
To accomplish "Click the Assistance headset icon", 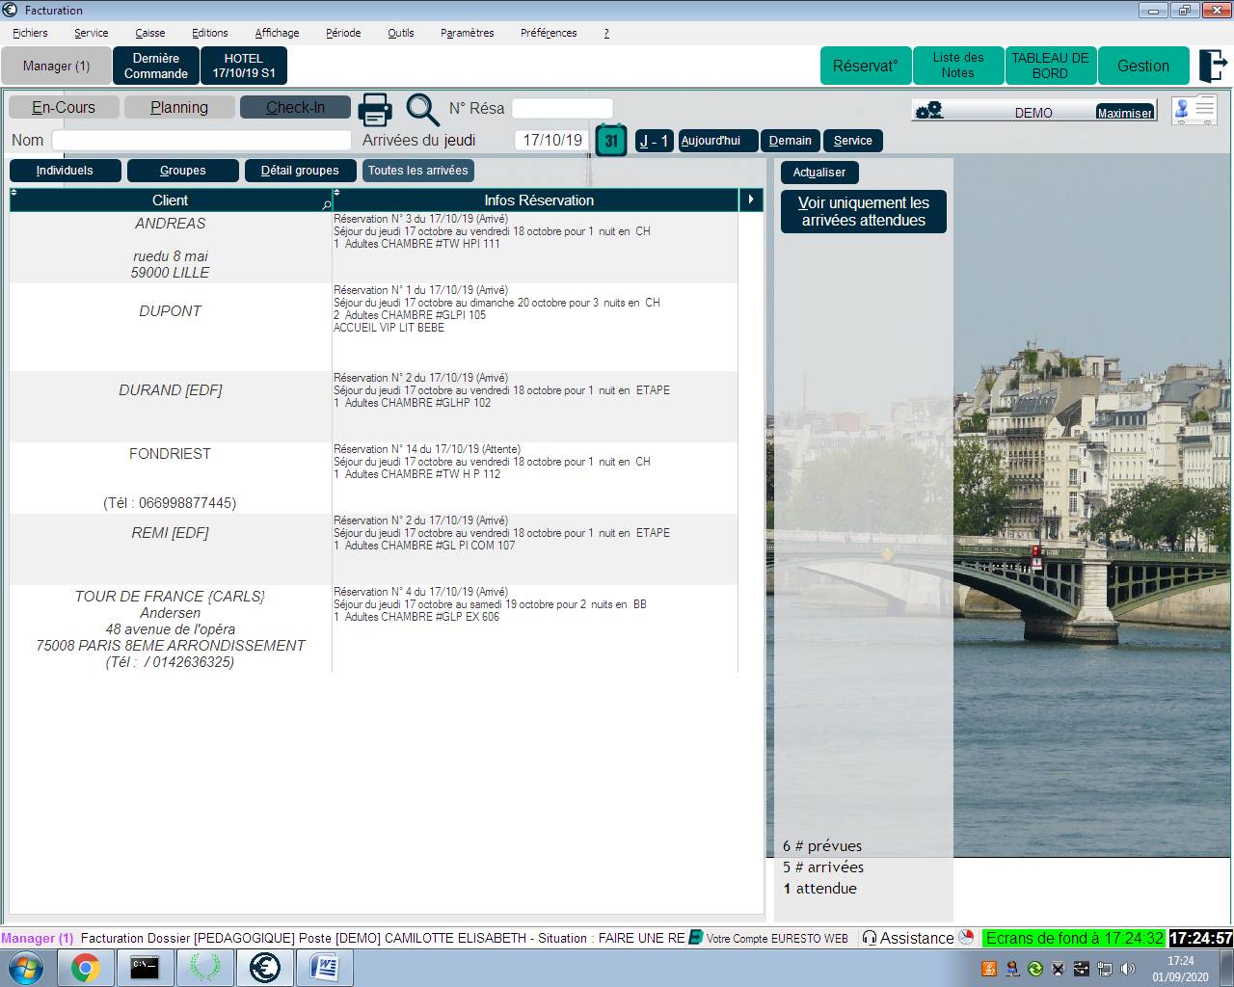I will tap(869, 938).
